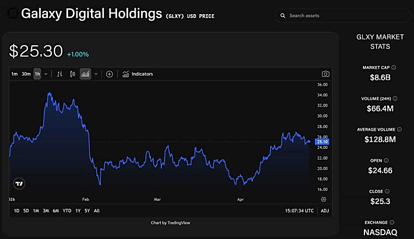Open chart settings gear near price axis
This screenshot has width=414, height=239.
(324, 199)
